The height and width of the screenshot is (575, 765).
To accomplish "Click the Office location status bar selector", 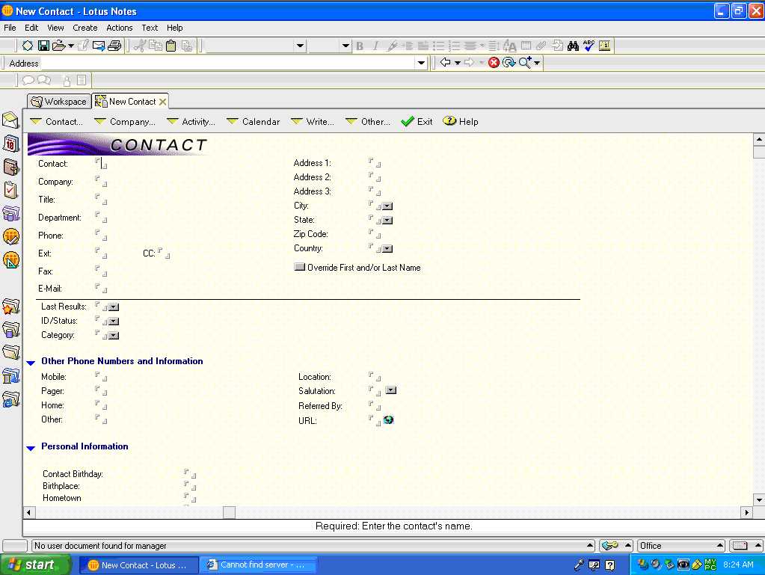I will (x=681, y=546).
